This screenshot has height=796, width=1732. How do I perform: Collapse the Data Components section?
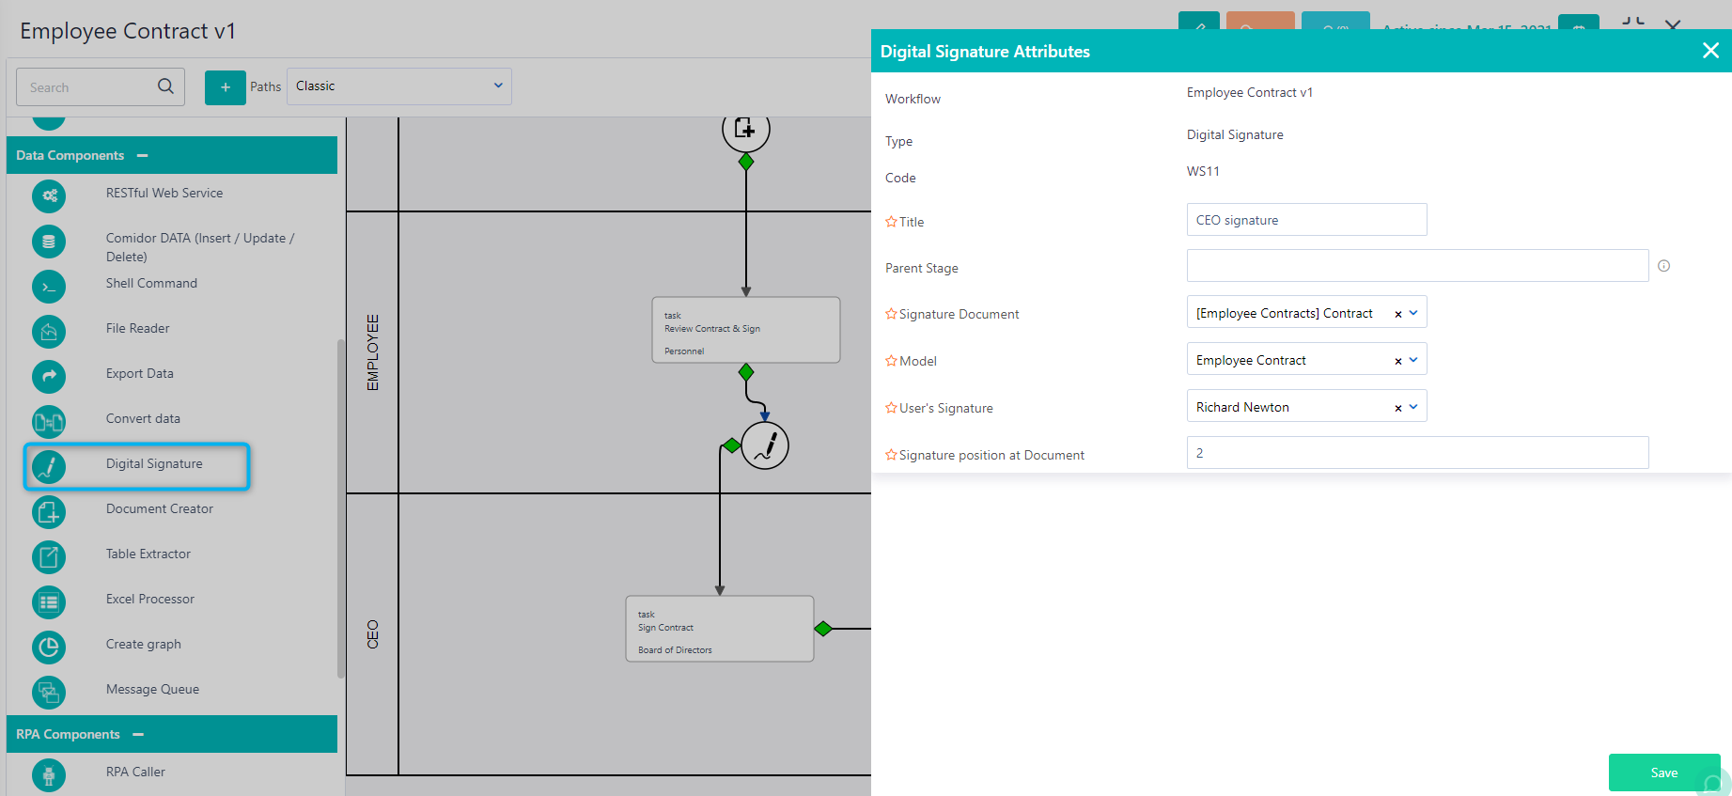142,155
